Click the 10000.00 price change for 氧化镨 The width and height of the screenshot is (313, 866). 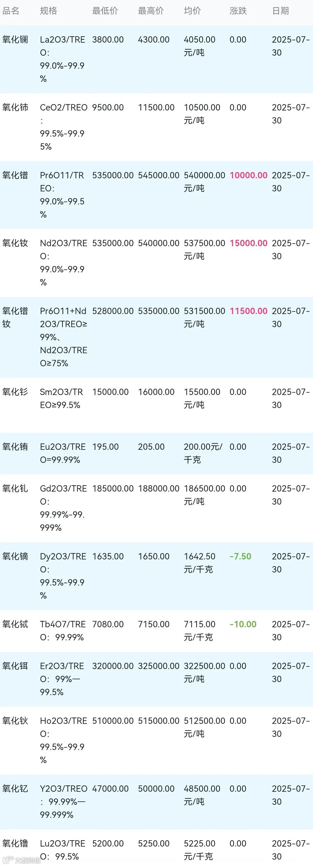(x=248, y=175)
